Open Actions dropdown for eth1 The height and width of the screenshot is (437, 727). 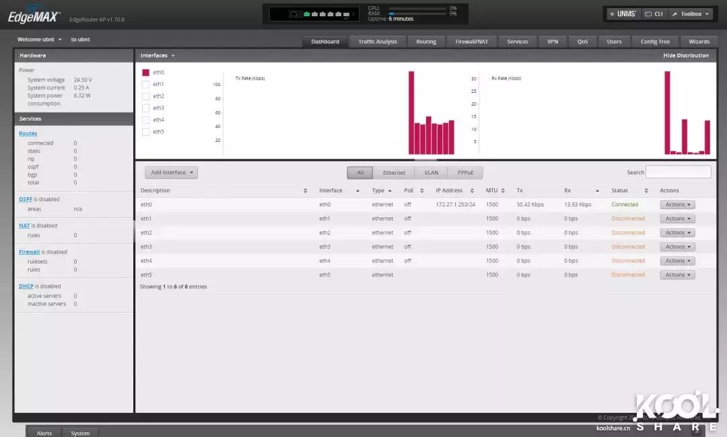(x=677, y=218)
